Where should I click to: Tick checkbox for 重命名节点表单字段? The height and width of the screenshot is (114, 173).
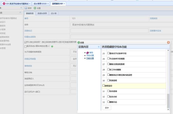tap(108, 53)
